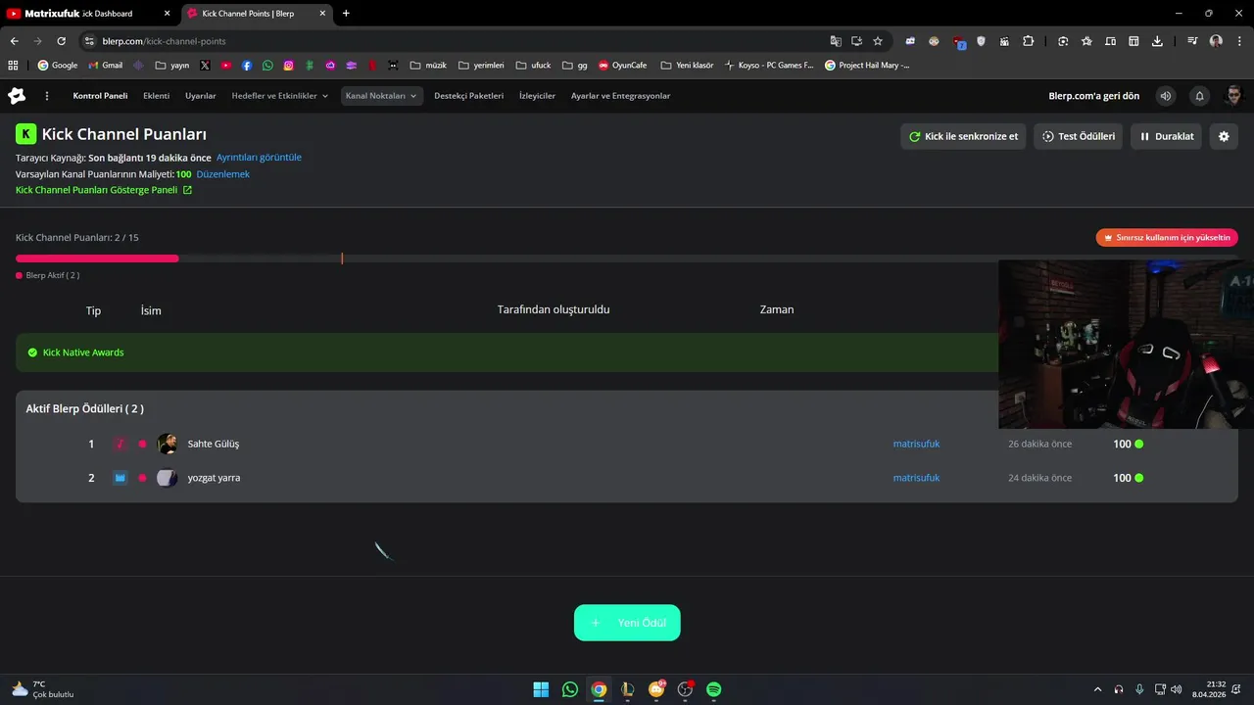Open Blerp notifications bell

(x=1199, y=96)
